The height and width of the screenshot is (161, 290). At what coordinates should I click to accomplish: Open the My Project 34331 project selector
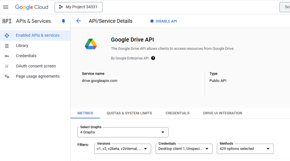tap(79, 7)
